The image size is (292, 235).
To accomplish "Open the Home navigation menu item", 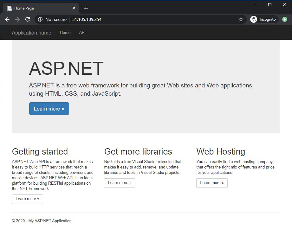I will click(65, 32).
